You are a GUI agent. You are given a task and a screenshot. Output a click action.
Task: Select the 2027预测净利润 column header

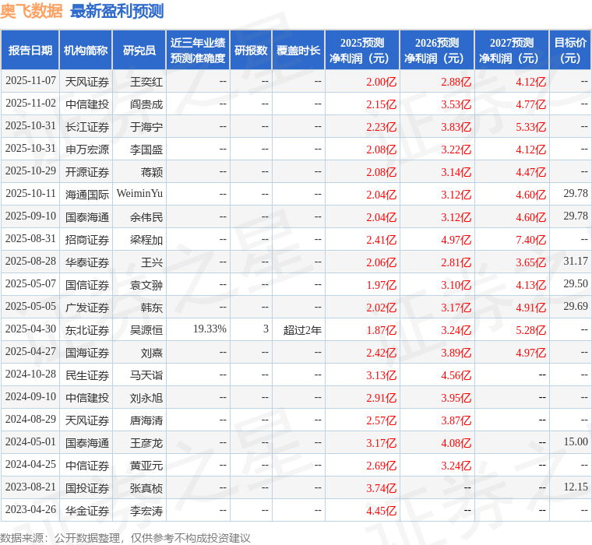512,50
